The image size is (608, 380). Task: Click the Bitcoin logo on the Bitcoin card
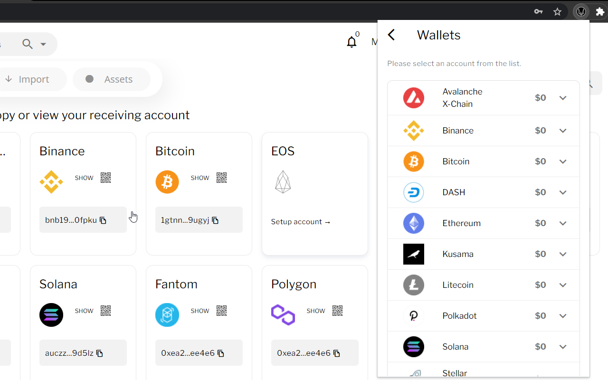[x=167, y=182]
